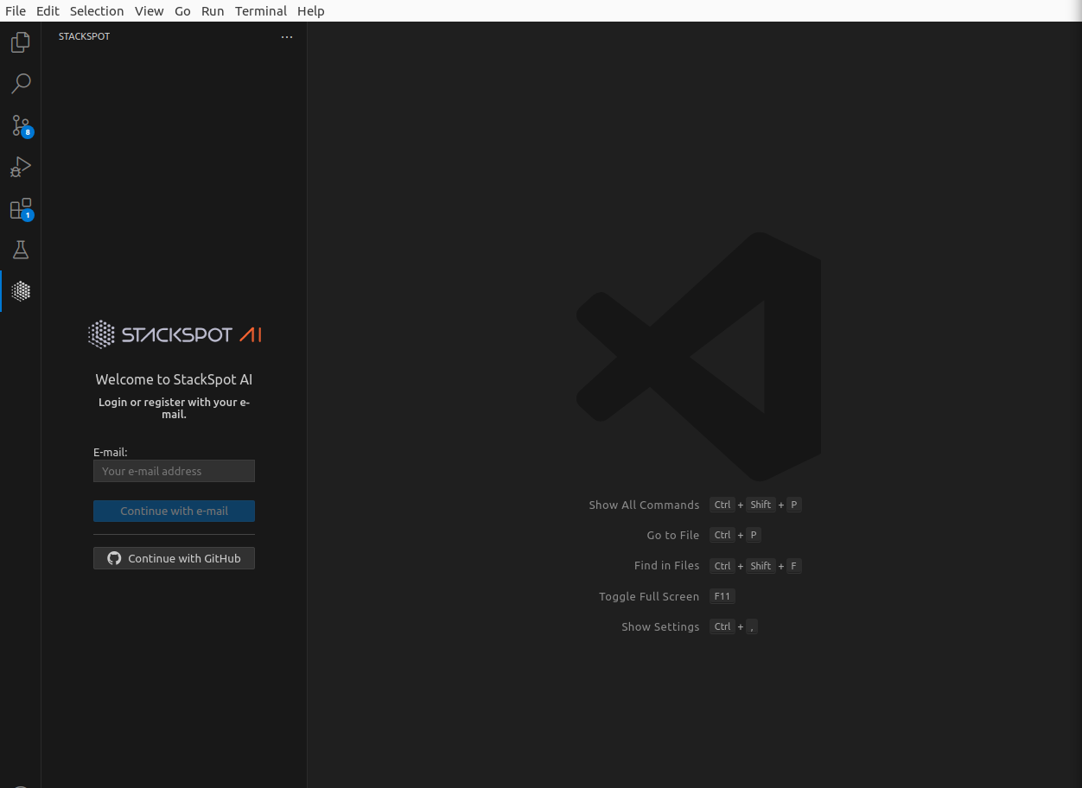Open the Go menu
Viewport: 1082px width, 788px height.
(x=182, y=11)
